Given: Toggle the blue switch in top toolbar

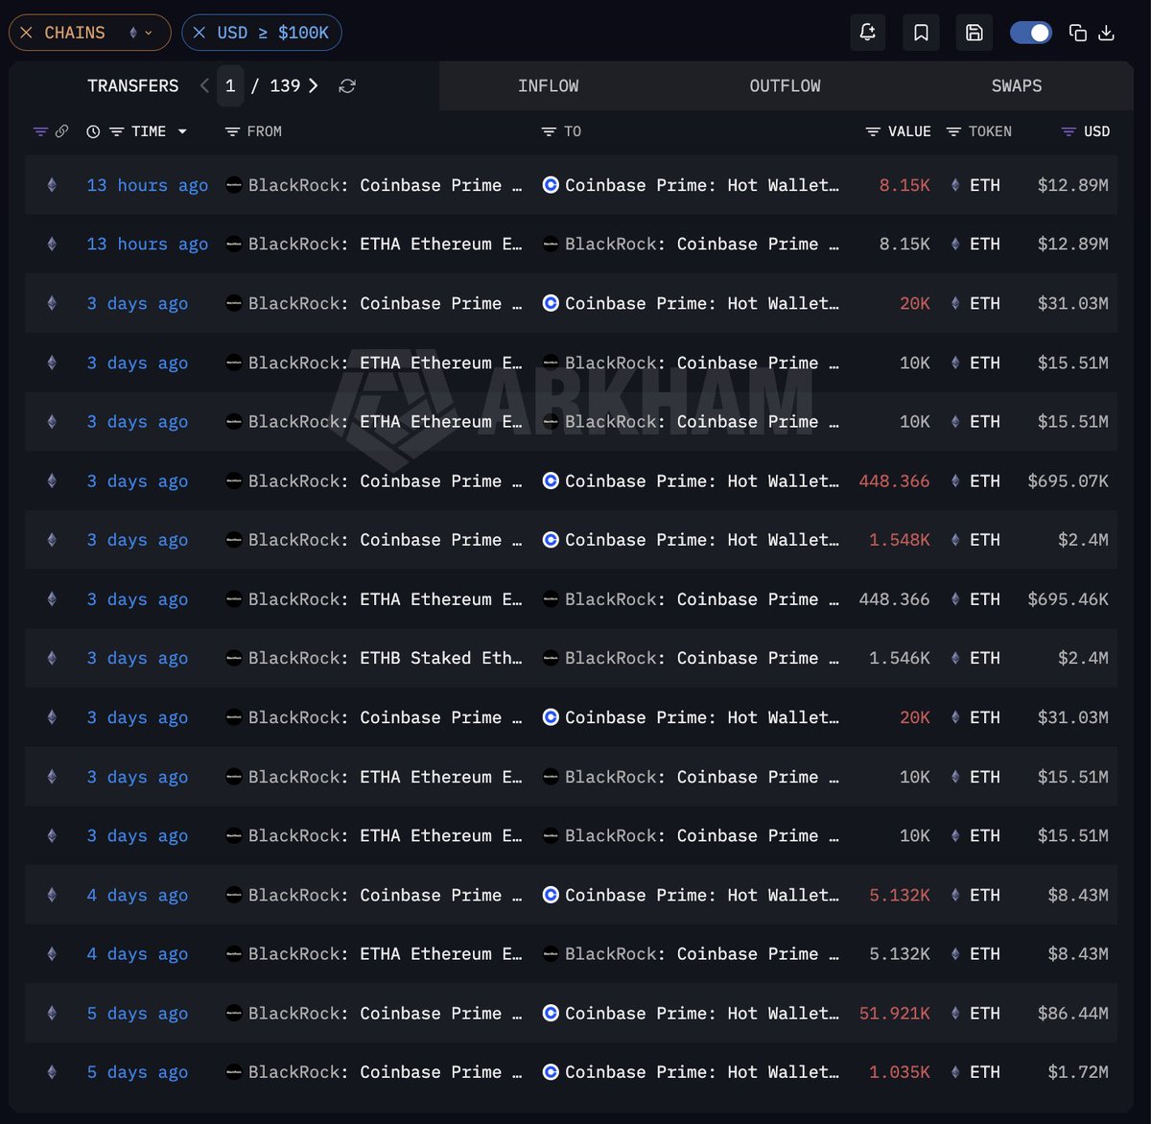Looking at the screenshot, I should pyautogui.click(x=1031, y=33).
